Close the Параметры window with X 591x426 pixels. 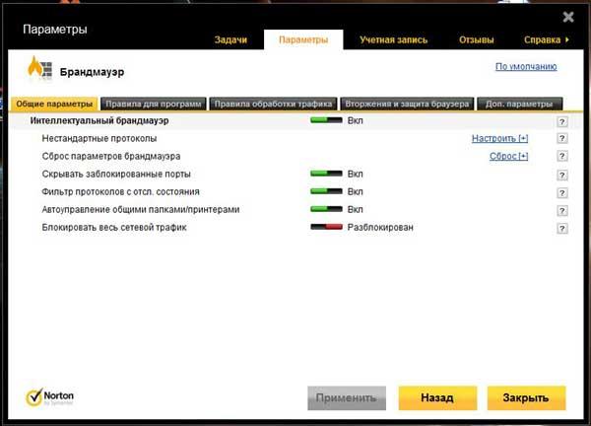coord(568,17)
